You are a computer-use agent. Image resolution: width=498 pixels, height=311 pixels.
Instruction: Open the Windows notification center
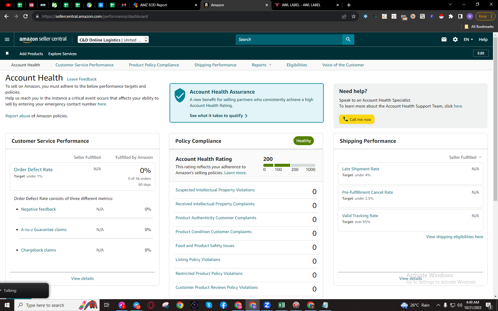[x=489, y=305]
